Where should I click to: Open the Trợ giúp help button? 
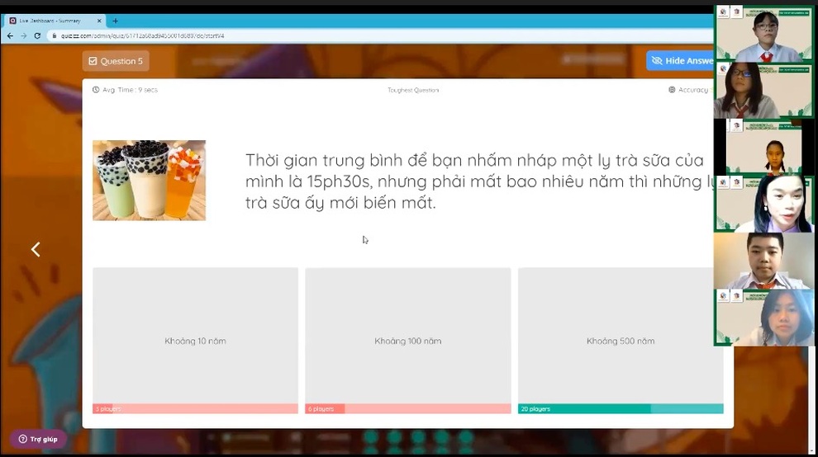[x=38, y=440]
